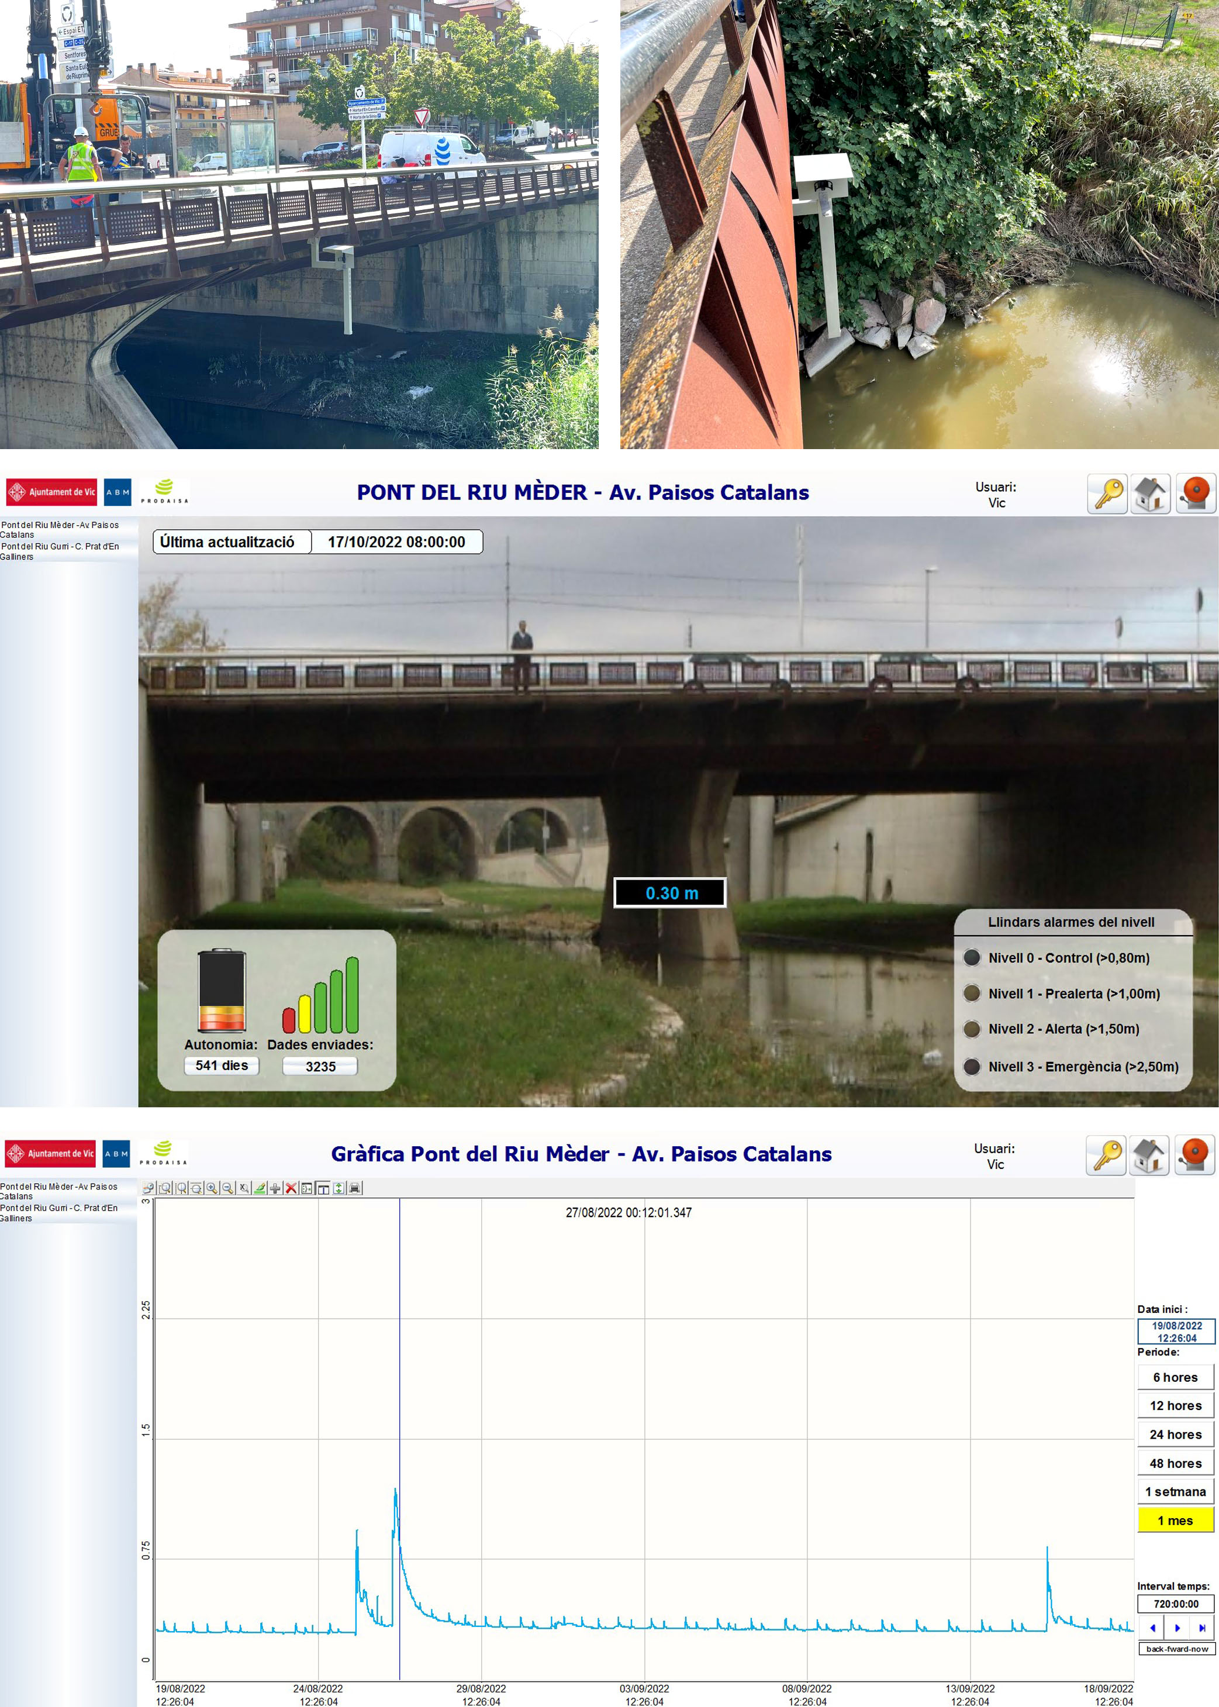Click the Ajuntament de Vic logo in monitoring header
1219x1707 pixels.
[52, 492]
